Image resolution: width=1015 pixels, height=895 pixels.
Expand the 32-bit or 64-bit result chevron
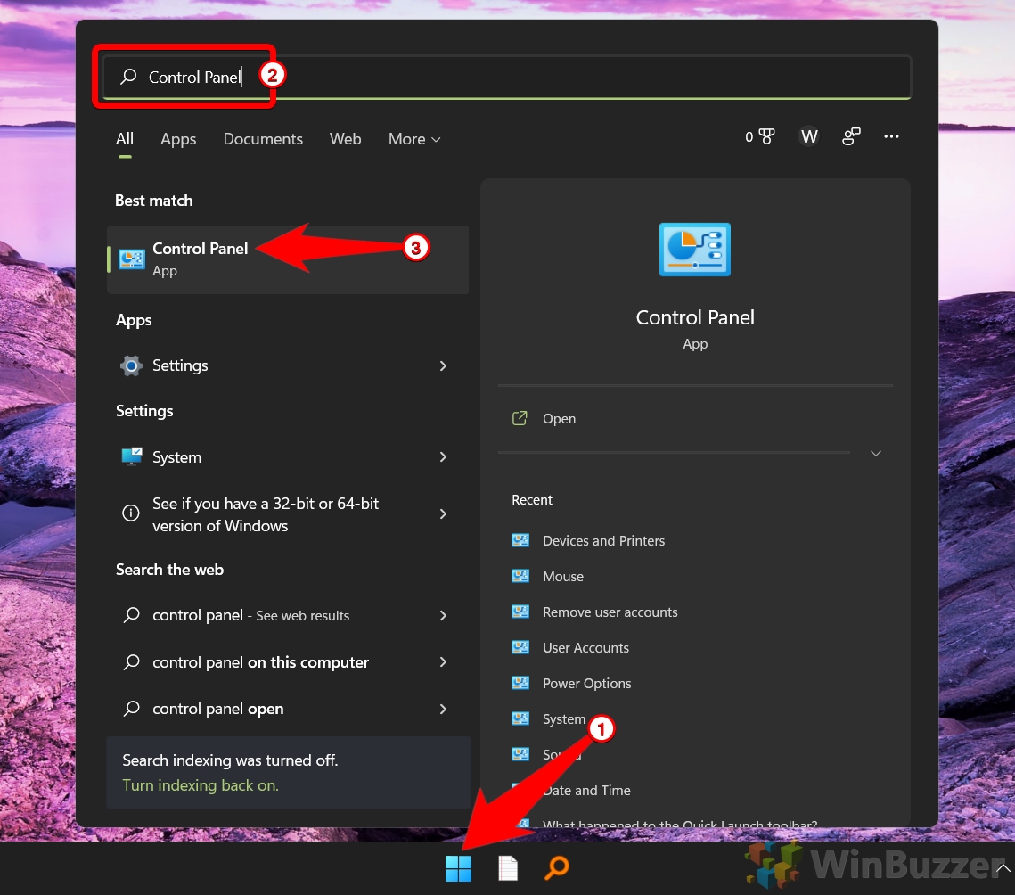coord(443,513)
